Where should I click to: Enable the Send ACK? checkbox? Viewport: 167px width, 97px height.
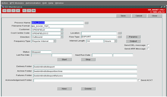[x=139, y=80]
